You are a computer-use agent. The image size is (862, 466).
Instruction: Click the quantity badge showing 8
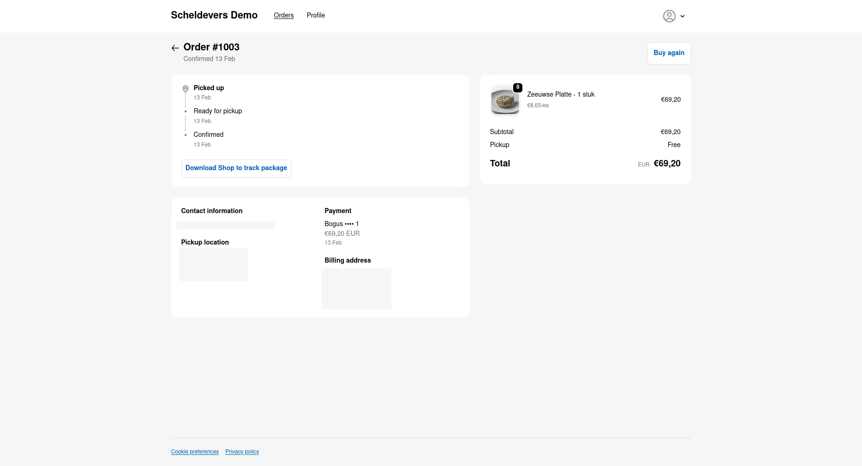tap(517, 87)
